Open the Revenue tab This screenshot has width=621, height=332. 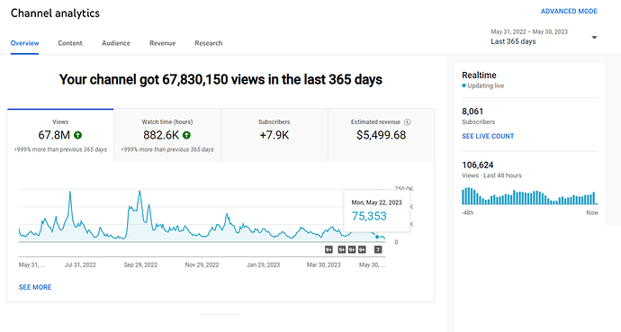point(162,43)
